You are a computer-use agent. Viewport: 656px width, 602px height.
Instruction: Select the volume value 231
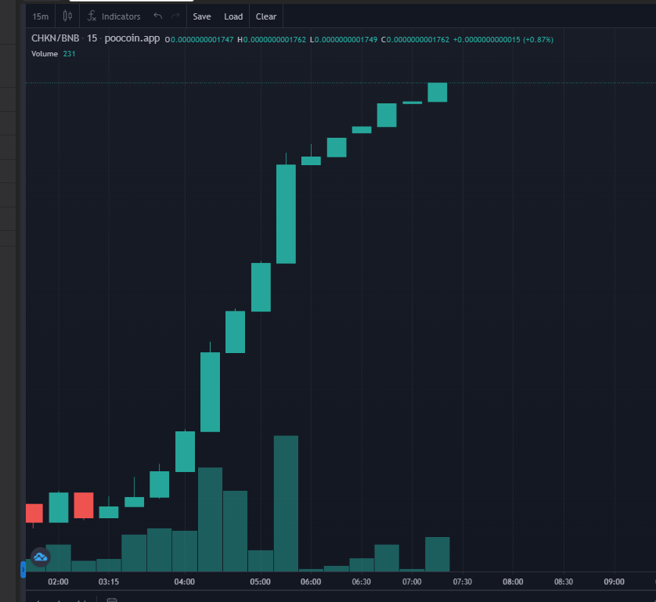tap(69, 53)
